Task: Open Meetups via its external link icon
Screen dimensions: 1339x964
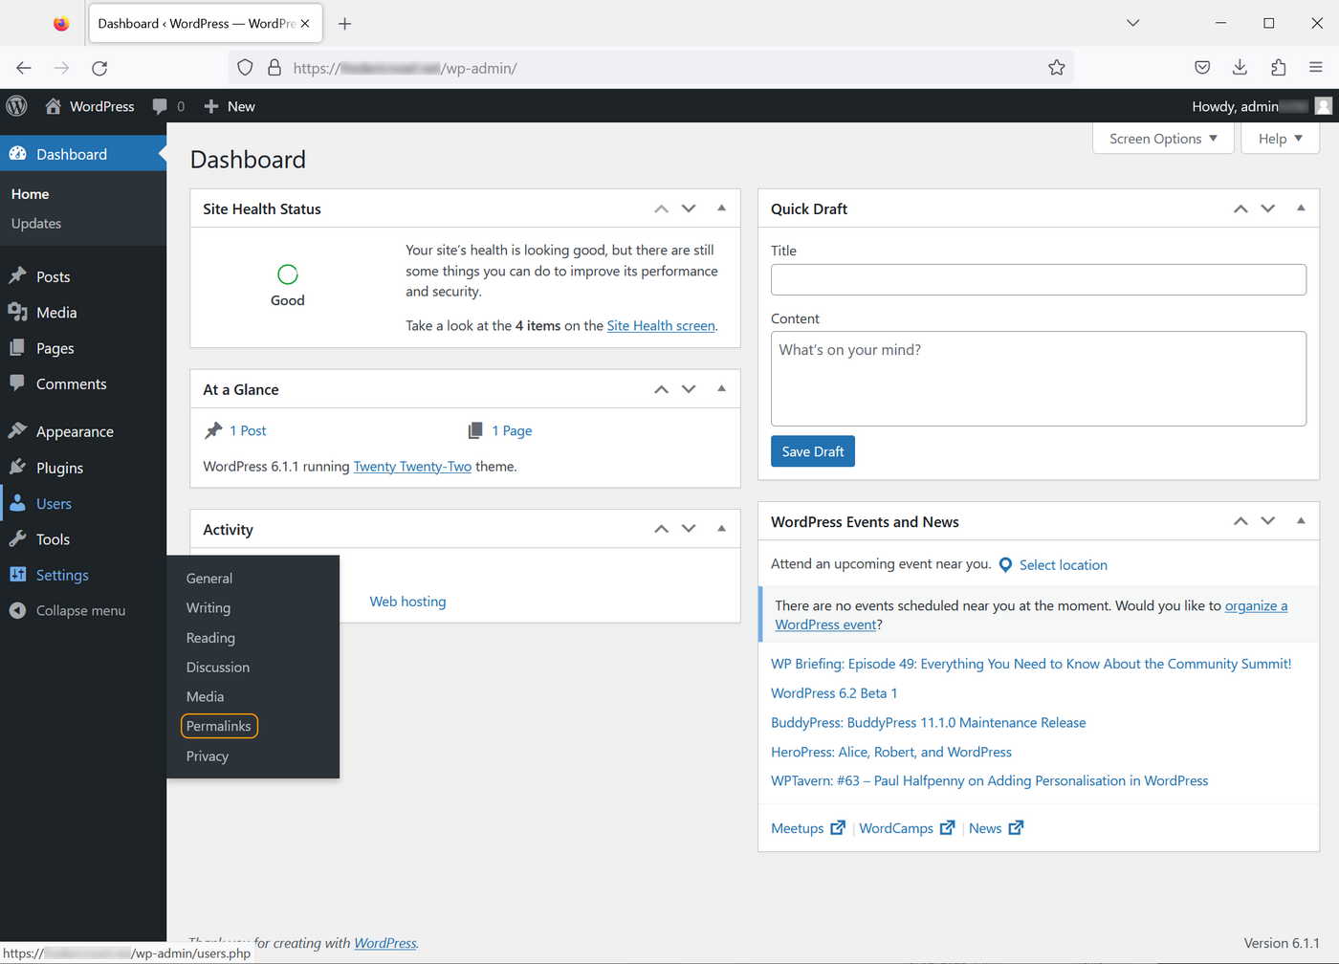Action: tap(837, 827)
